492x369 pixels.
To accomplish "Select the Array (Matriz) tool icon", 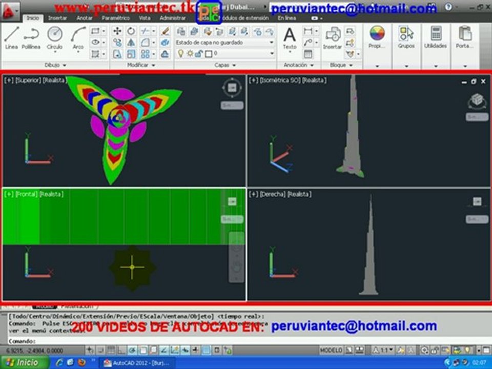I will [145, 54].
